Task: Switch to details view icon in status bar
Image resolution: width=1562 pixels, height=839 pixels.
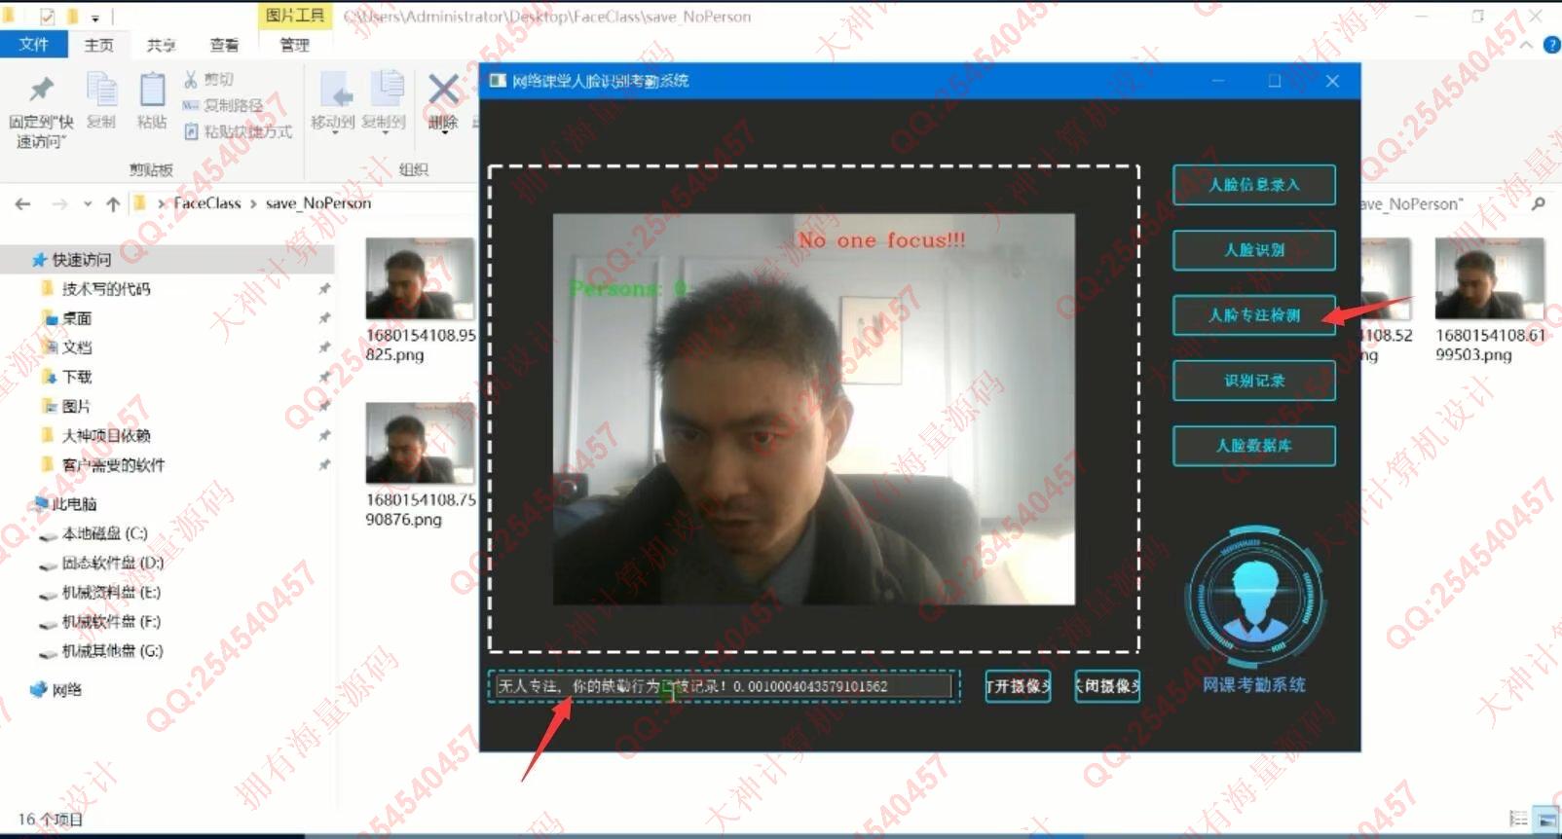Action: (1518, 820)
